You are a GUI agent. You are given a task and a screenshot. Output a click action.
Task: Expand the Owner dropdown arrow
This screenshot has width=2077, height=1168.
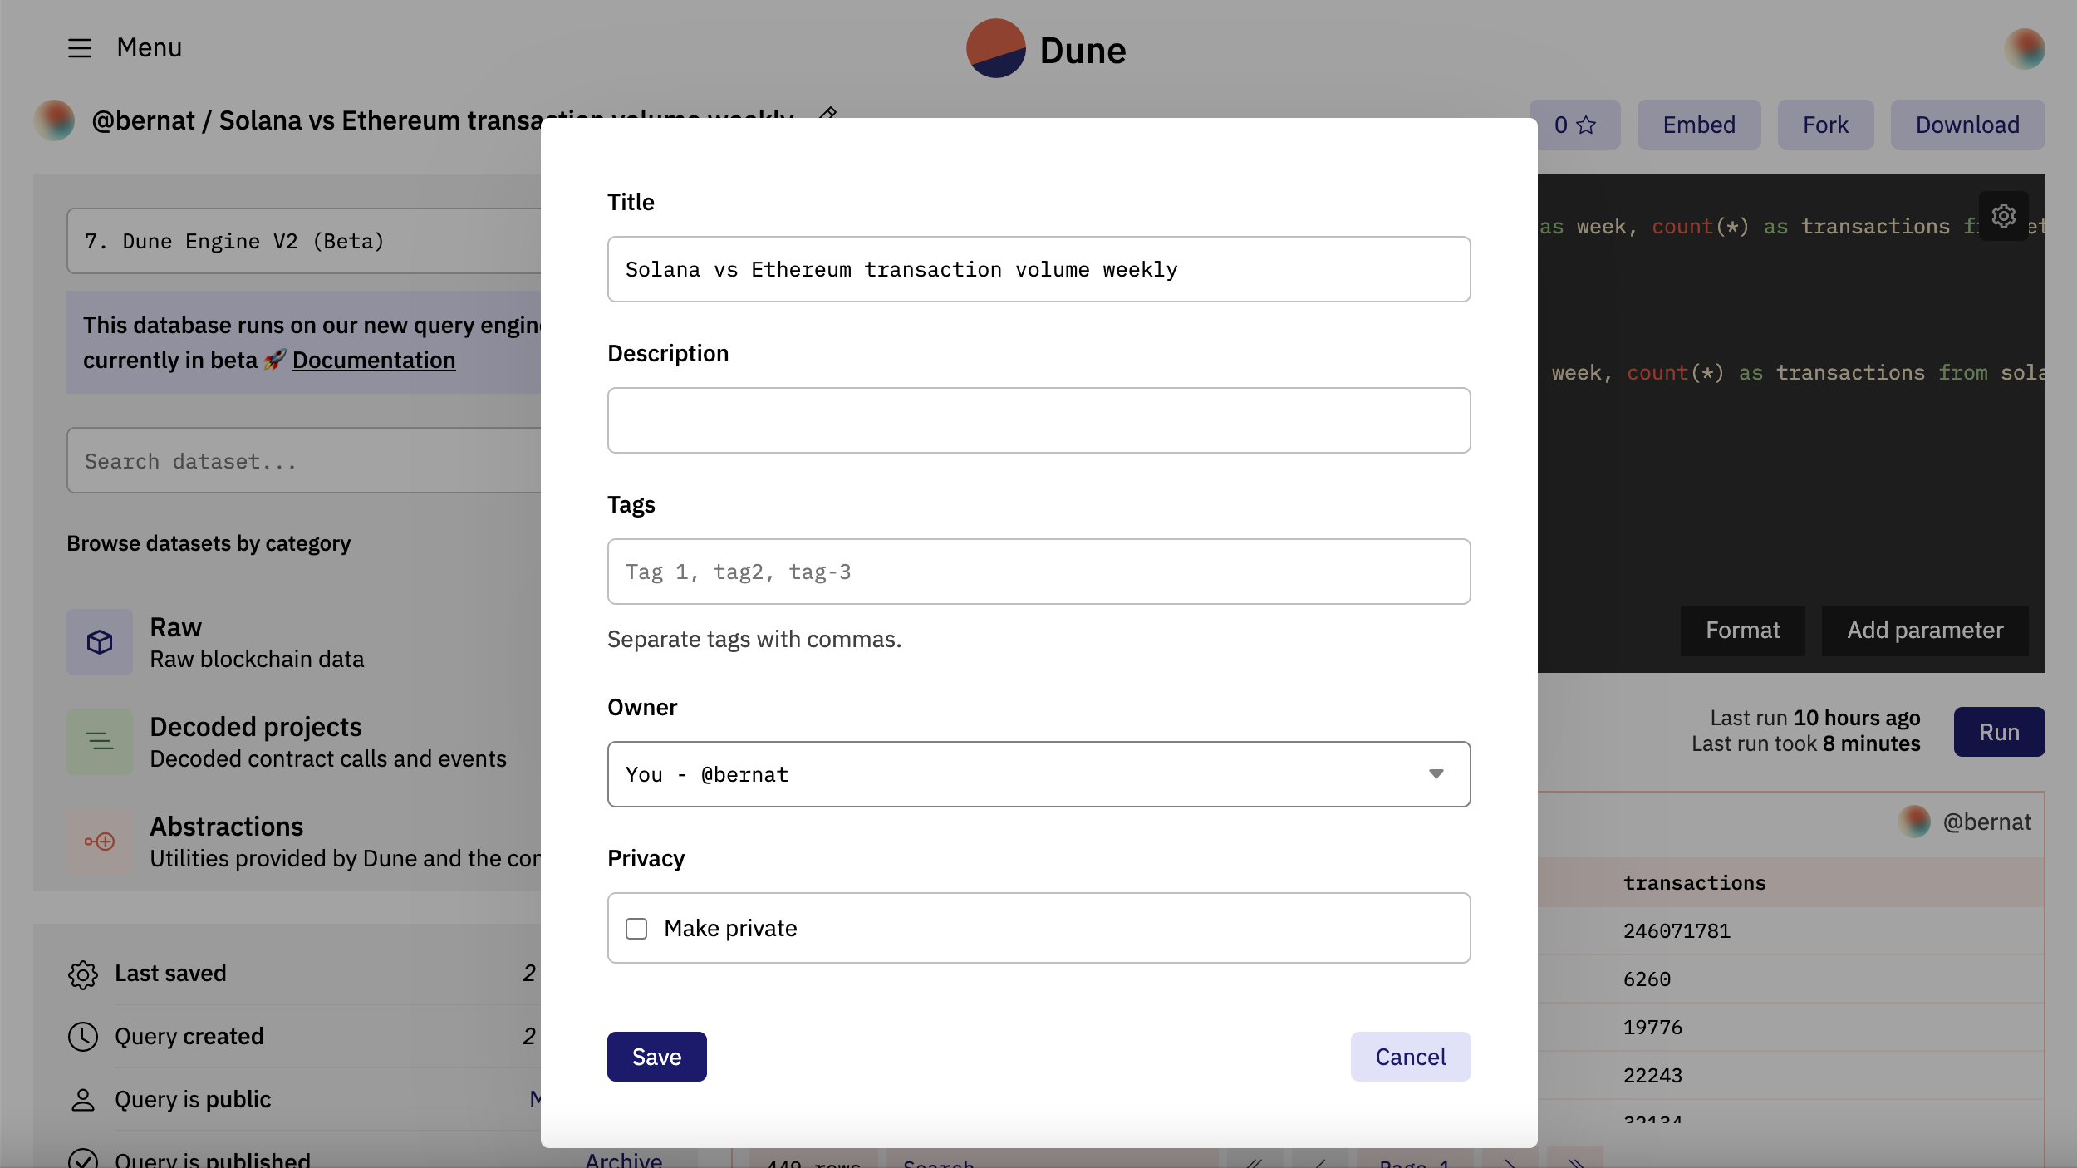tap(1436, 774)
